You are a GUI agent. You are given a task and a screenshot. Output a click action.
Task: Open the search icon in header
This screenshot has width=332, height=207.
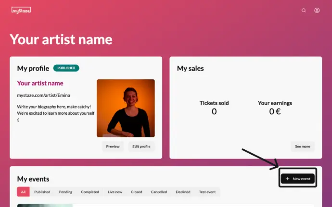click(x=304, y=10)
